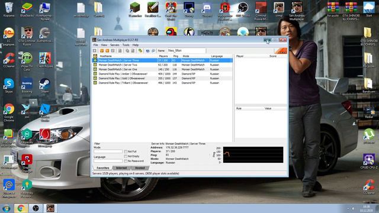This screenshot has width=379, height=213.
Task: Open the Booking desktop shortcut
Action: 27,85
